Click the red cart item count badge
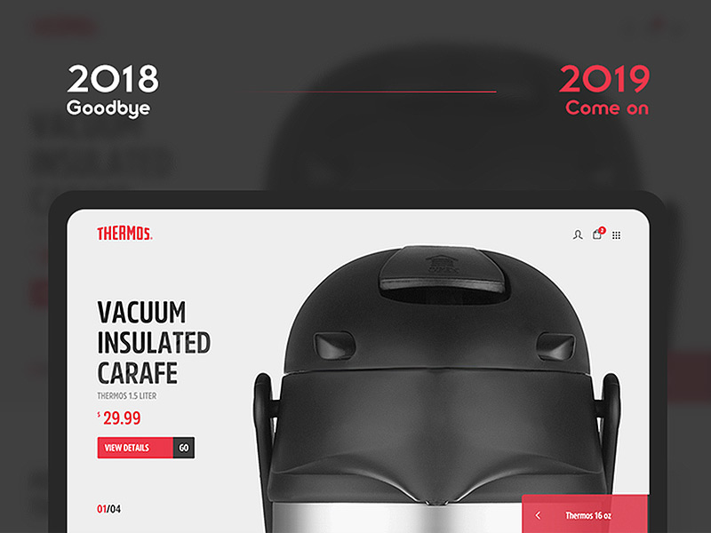This screenshot has width=711, height=533. point(603,230)
